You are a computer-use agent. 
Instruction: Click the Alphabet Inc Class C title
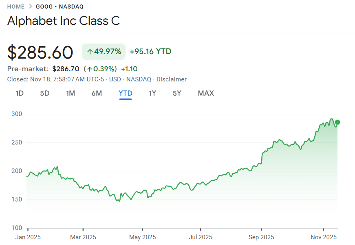coord(63,20)
